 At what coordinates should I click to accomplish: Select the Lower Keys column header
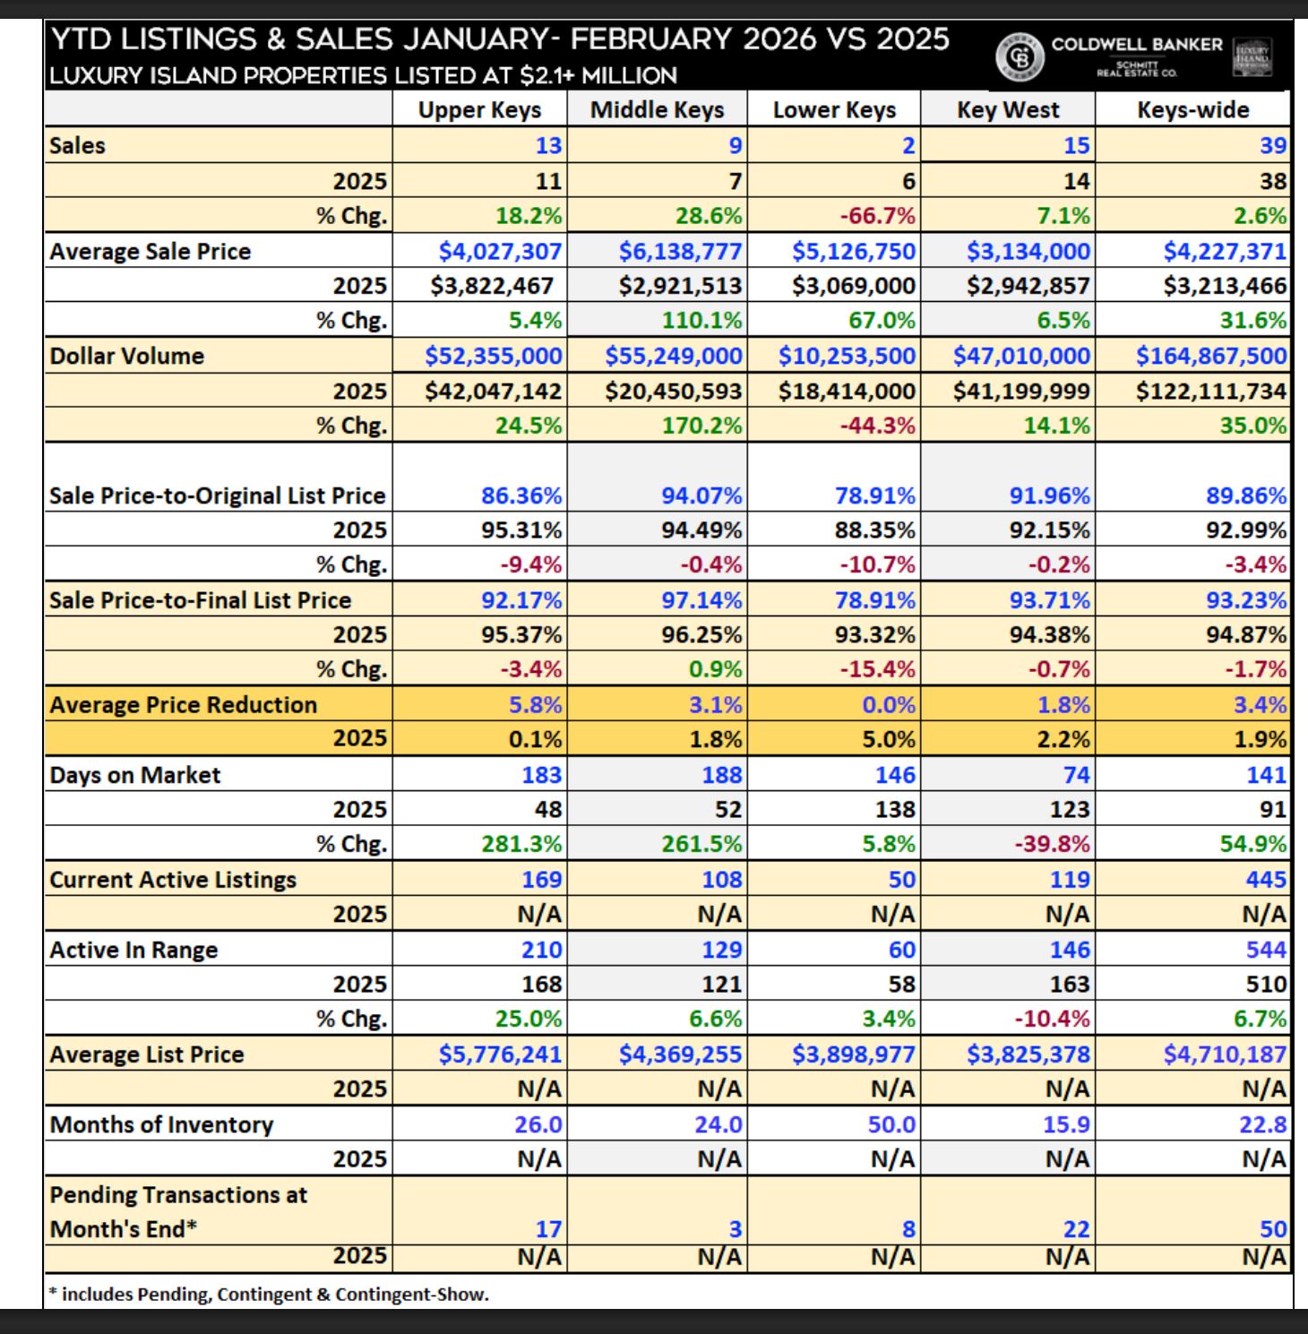(x=833, y=110)
